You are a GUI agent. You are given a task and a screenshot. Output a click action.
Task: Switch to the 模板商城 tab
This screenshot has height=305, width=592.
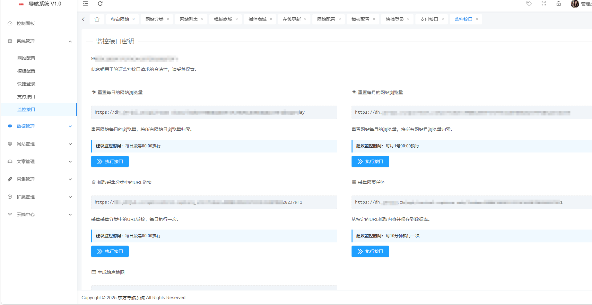coord(223,19)
